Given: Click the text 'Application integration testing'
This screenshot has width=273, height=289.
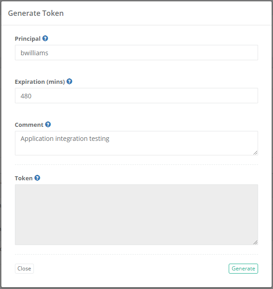Looking at the screenshot, I should tap(65, 139).
